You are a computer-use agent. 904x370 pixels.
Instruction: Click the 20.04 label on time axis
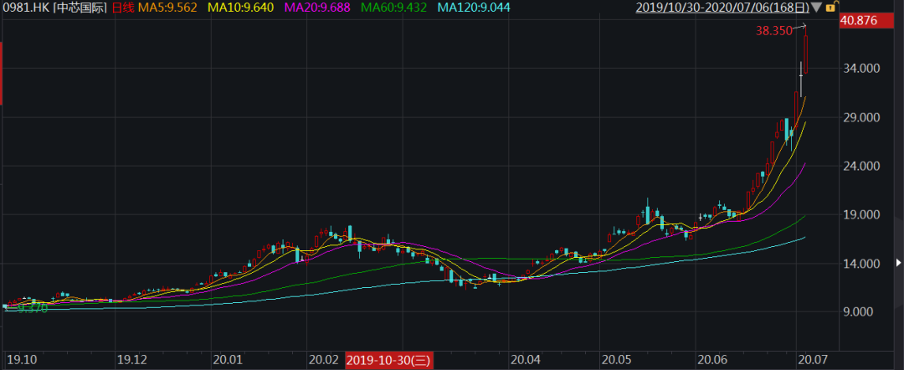tap(526, 360)
